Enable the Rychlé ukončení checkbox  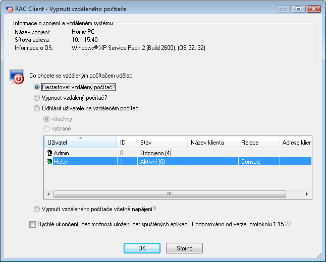click(x=32, y=224)
